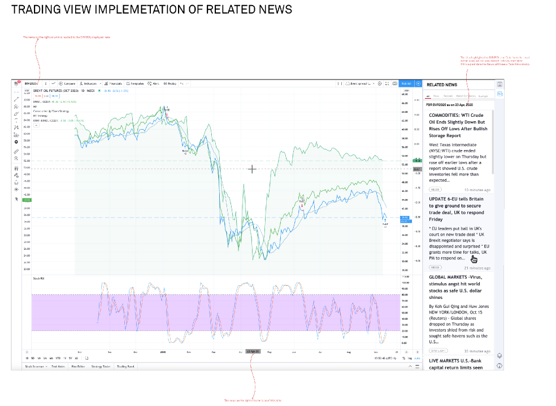The height and width of the screenshot is (406, 556).
Task: Click the news panel vertical scrollbar
Action: point(493,142)
